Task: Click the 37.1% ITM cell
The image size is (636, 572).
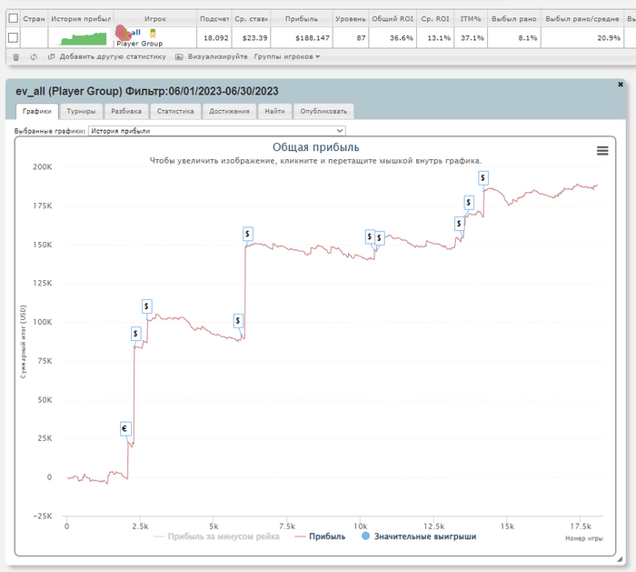Action: click(472, 38)
